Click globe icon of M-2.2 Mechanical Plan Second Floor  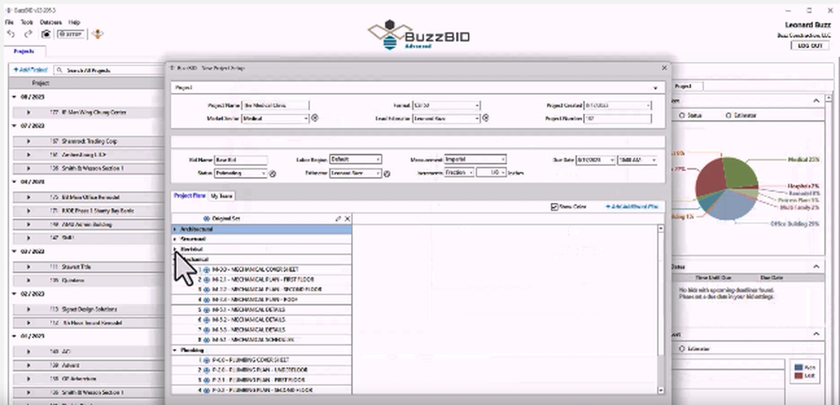[x=207, y=289]
